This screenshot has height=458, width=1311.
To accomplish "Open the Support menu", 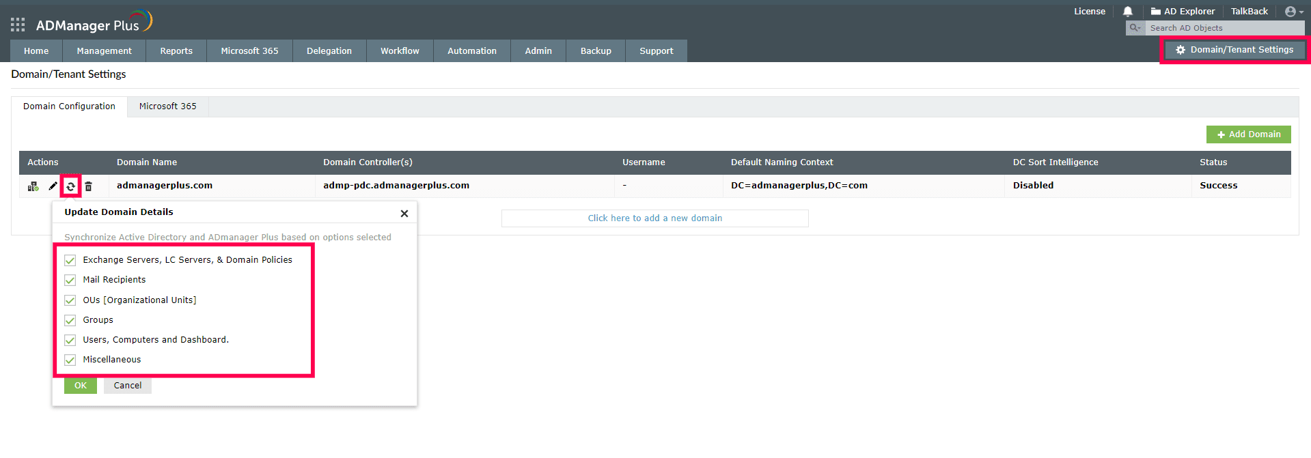I will pyautogui.click(x=657, y=51).
